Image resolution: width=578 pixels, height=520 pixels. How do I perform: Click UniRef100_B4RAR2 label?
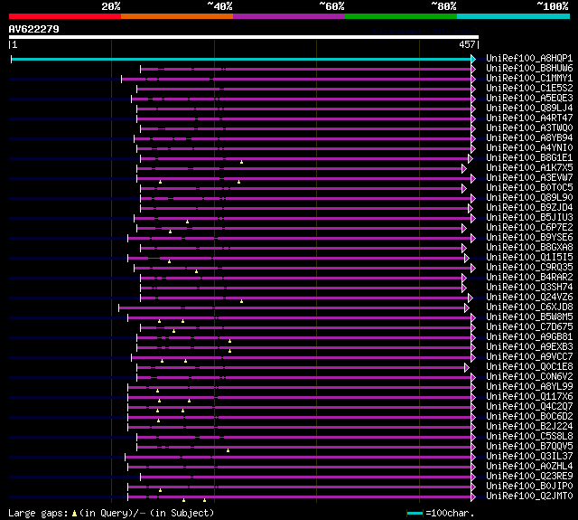529,278
